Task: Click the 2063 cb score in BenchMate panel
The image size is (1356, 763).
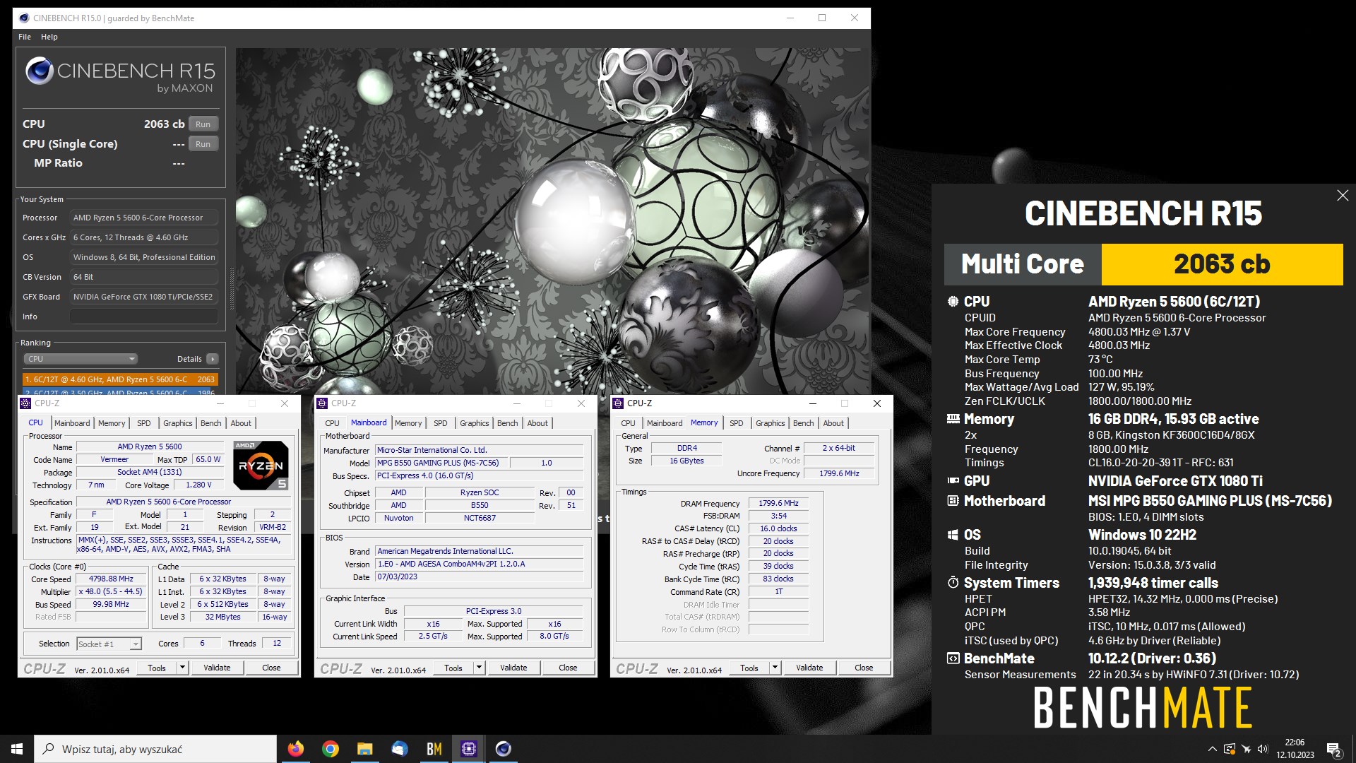Action: pyautogui.click(x=1222, y=264)
